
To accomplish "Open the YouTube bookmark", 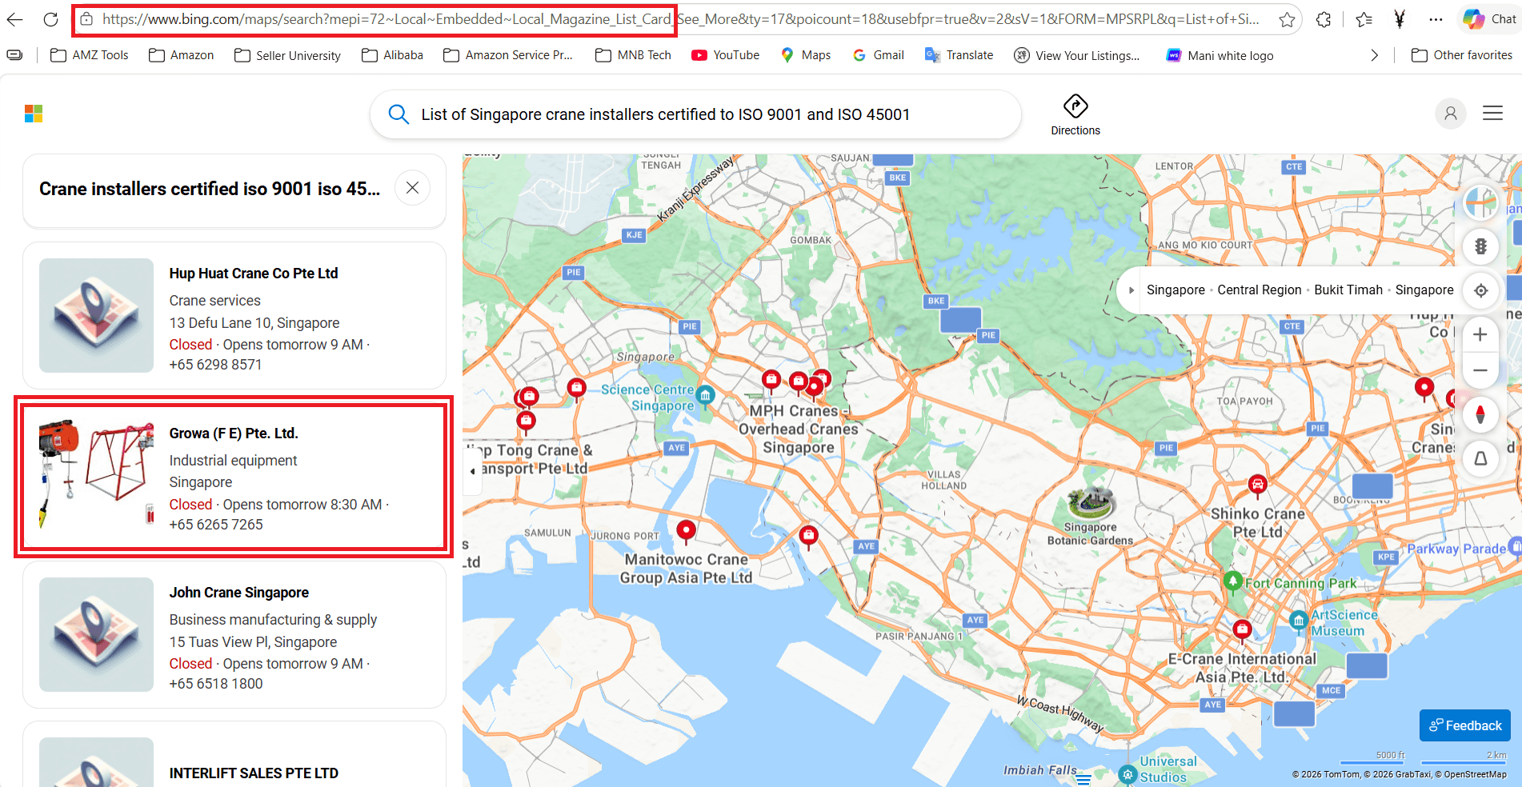I will pyautogui.click(x=725, y=55).
